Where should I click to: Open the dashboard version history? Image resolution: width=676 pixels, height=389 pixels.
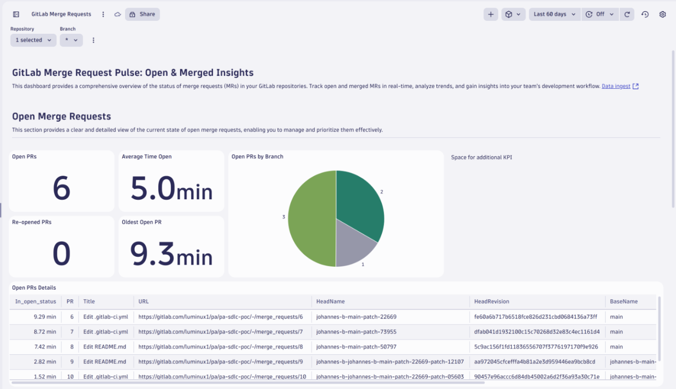(x=645, y=14)
